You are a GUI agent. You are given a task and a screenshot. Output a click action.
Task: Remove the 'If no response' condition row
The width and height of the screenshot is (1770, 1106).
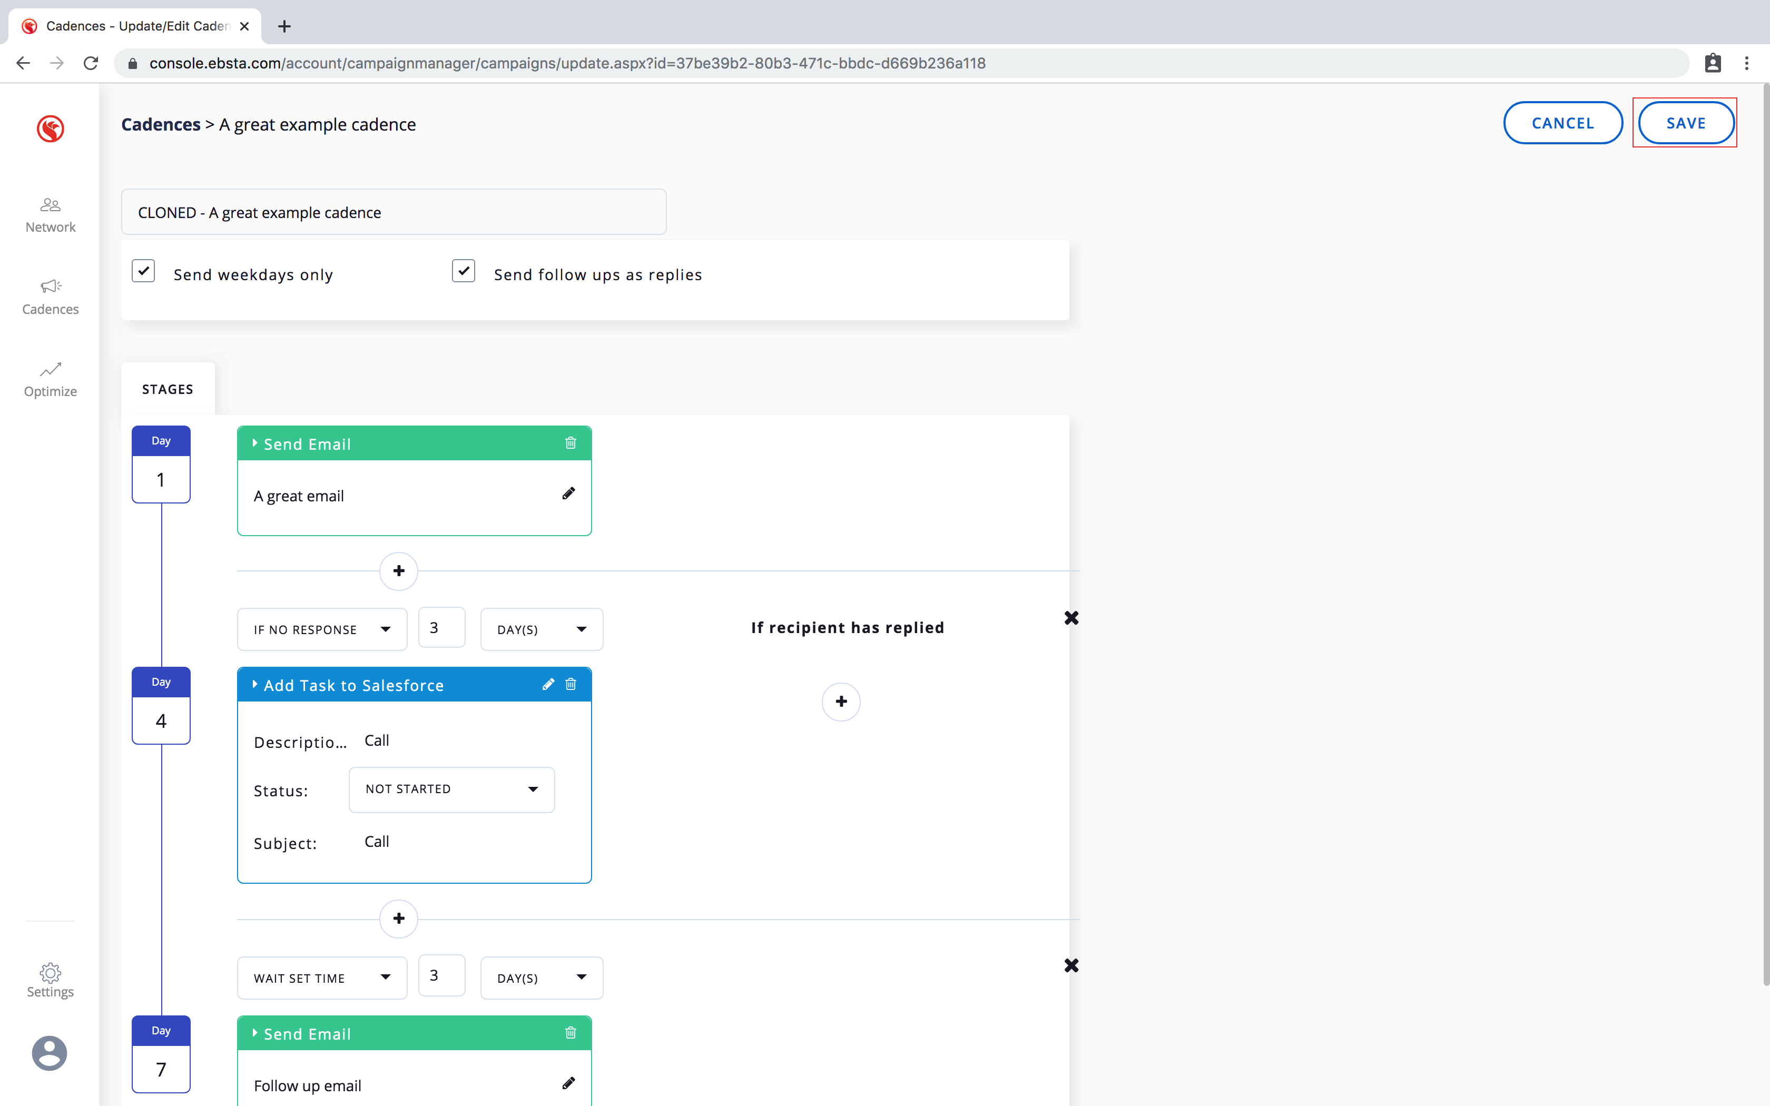(1071, 618)
